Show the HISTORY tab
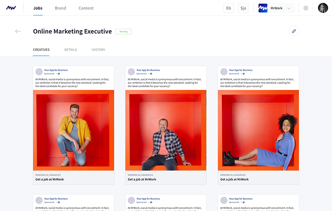The height and width of the screenshot is (211, 332). point(99,50)
